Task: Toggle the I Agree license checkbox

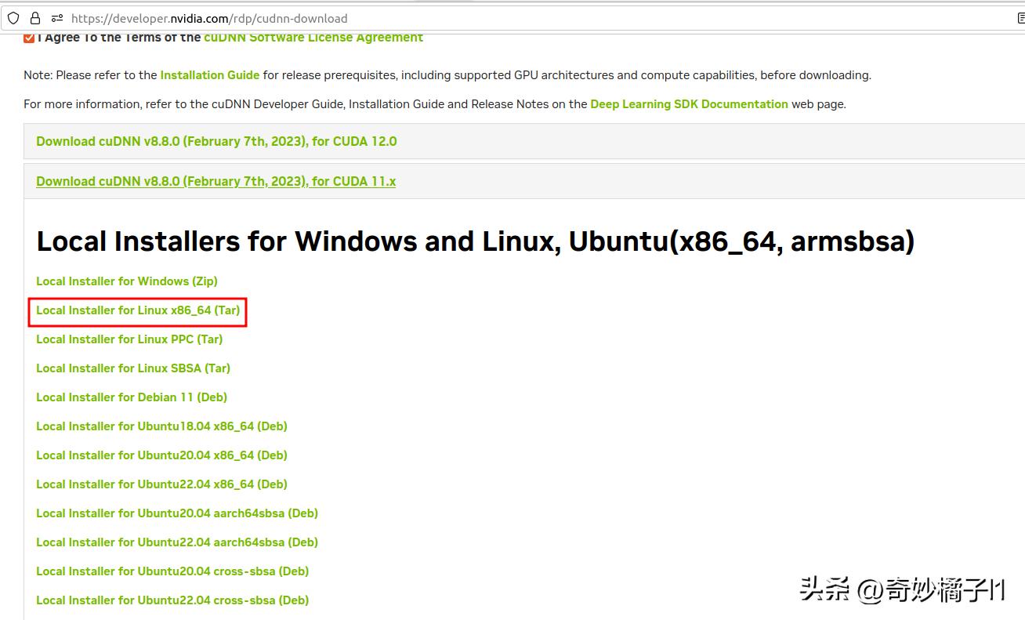Action: pos(29,36)
